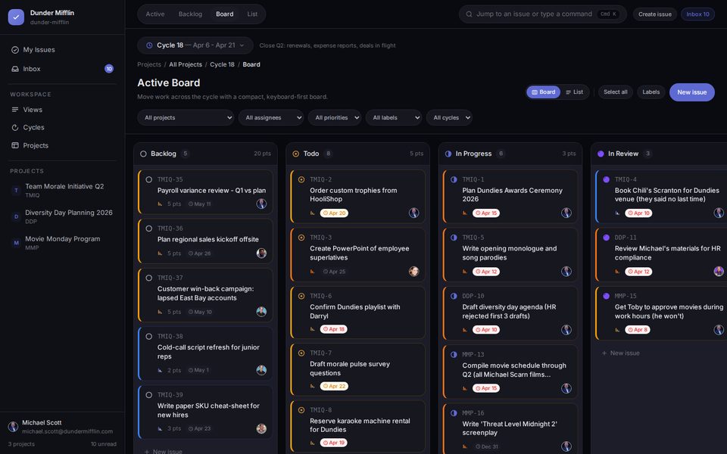Switch to Board view toggle
727x454 pixels.
coord(543,92)
